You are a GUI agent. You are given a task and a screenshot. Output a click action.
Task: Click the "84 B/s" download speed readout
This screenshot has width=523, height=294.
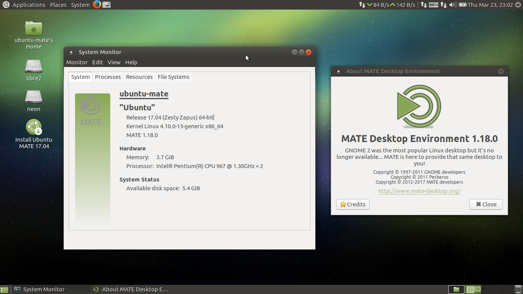click(381, 5)
